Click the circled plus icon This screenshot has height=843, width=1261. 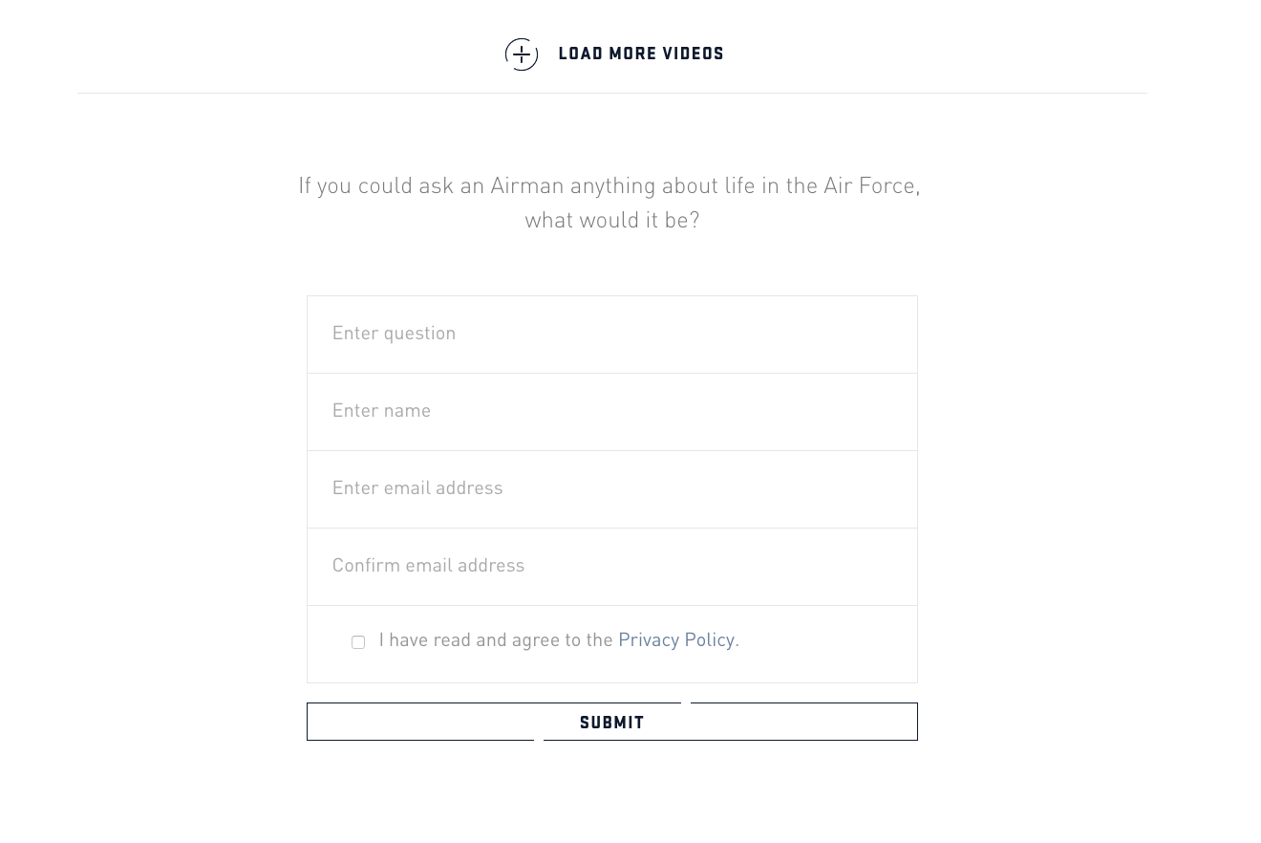click(522, 54)
